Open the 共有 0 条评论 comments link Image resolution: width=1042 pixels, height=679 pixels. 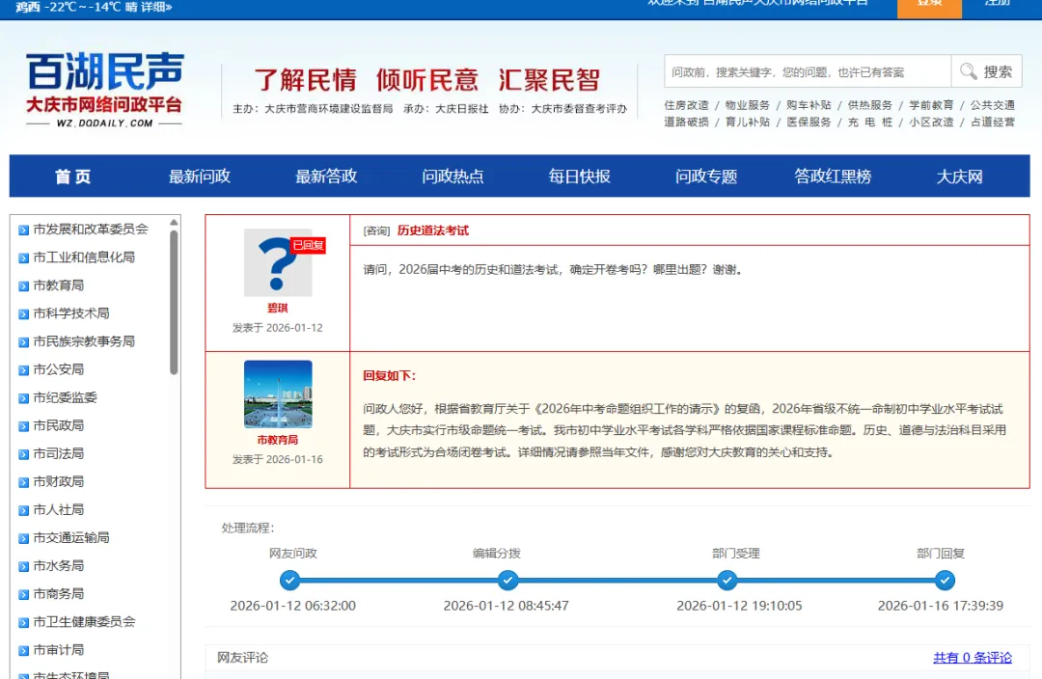click(972, 657)
